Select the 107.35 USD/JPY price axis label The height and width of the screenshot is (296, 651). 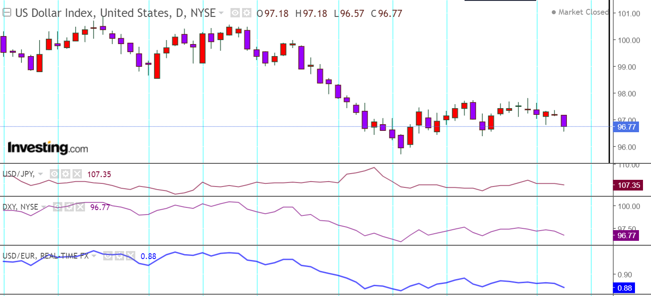point(628,185)
